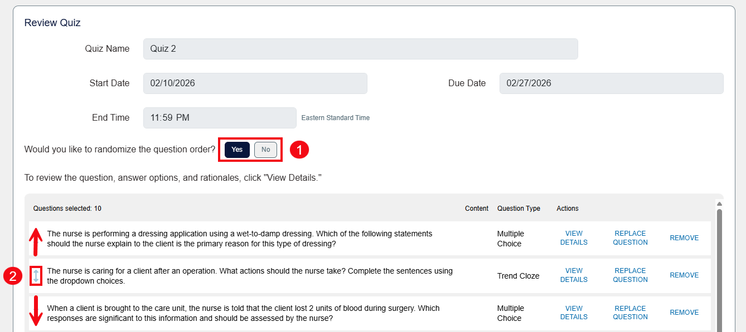
Task: Replace the Trend Cloze question
Action: pyautogui.click(x=630, y=275)
